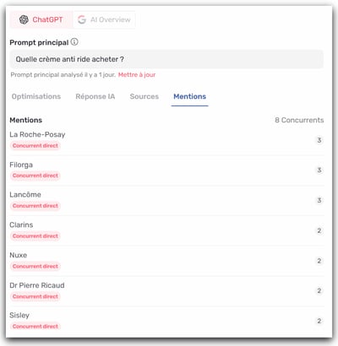Click the prompt field Quelle crème anti ride
The height and width of the screenshot is (346, 338).
[166, 59]
